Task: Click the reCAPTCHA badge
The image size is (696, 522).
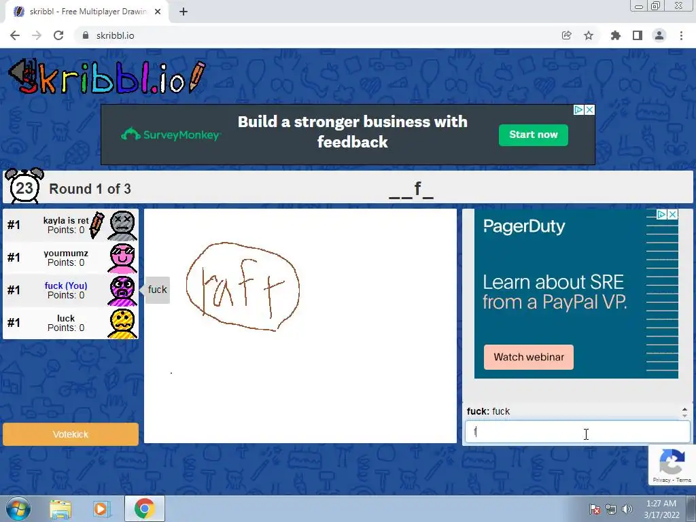Action: click(672, 465)
